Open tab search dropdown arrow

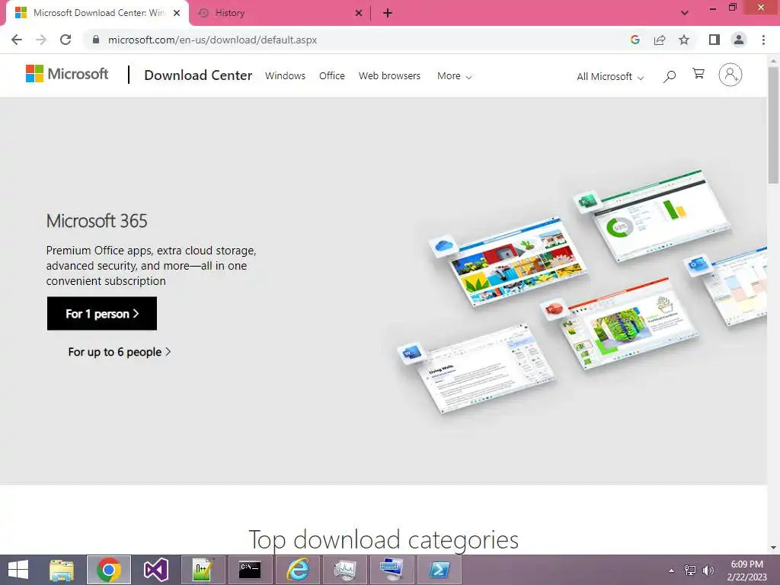pos(685,14)
